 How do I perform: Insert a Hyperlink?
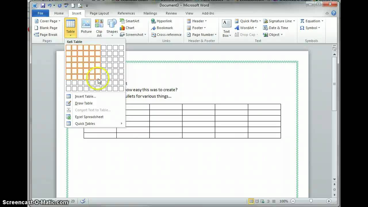click(162, 21)
